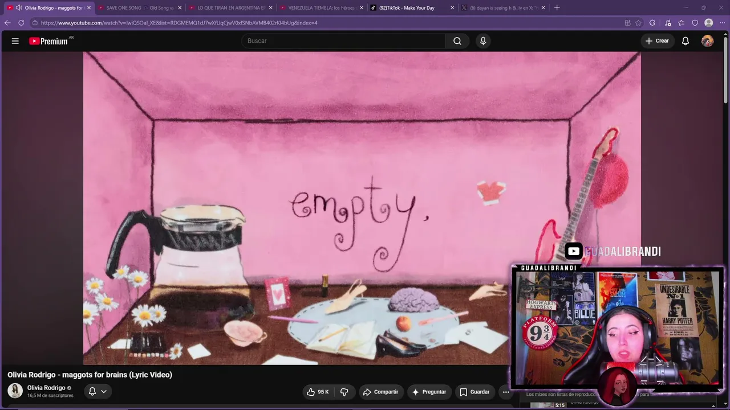Close the SAVE ONE SONG tab
This screenshot has width=730, height=410.
pos(180,8)
